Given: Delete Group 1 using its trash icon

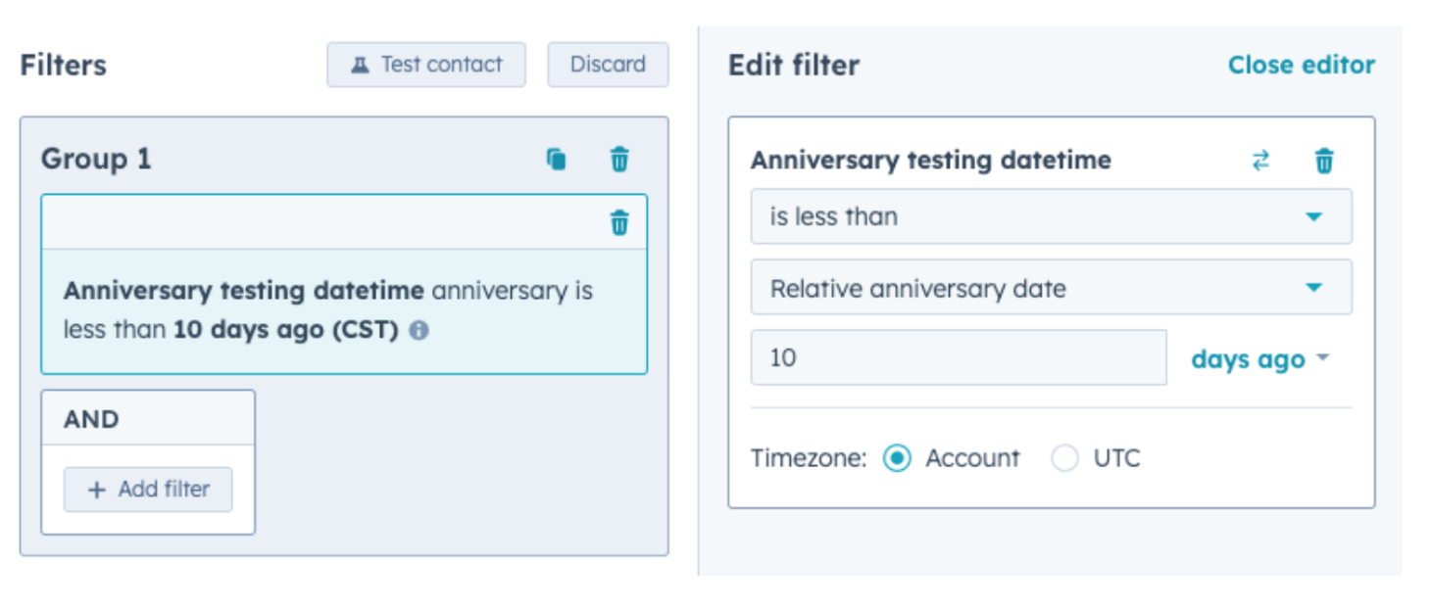Looking at the screenshot, I should tap(619, 160).
